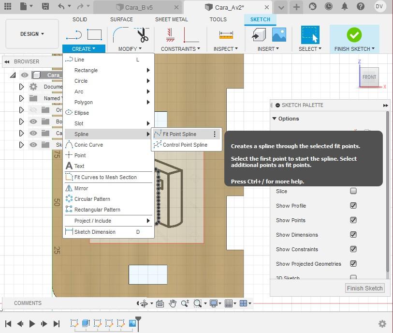Click the Measure ruler icon
This screenshot has height=333, width=393.
coord(226,35)
